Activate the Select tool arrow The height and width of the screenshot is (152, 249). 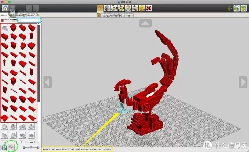pos(100,8)
